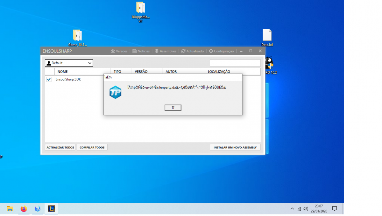Open the Assemblies section
This screenshot has height=216, width=382.
[x=166, y=51]
